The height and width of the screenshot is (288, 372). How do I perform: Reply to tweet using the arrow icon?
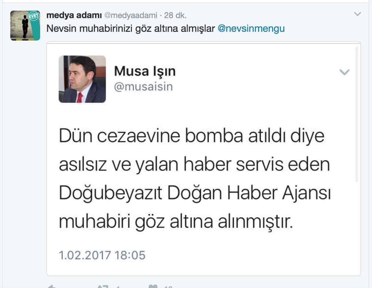pyautogui.click(x=52, y=286)
